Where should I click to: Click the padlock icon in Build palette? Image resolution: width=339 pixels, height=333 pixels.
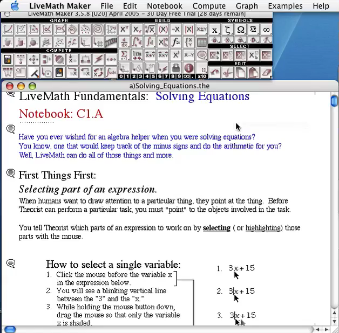point(176,68)
